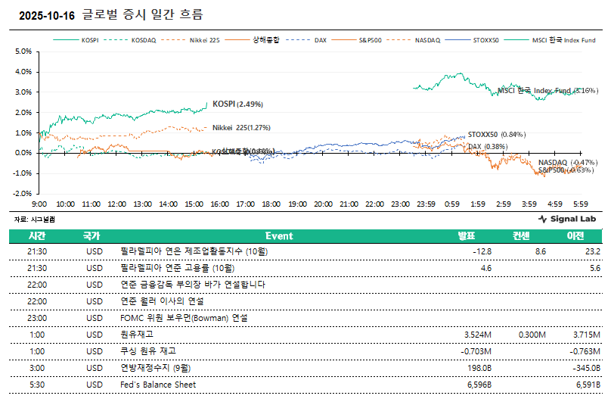
Task: Click the NASDAQ legend item
Action: tap(427, 39)
